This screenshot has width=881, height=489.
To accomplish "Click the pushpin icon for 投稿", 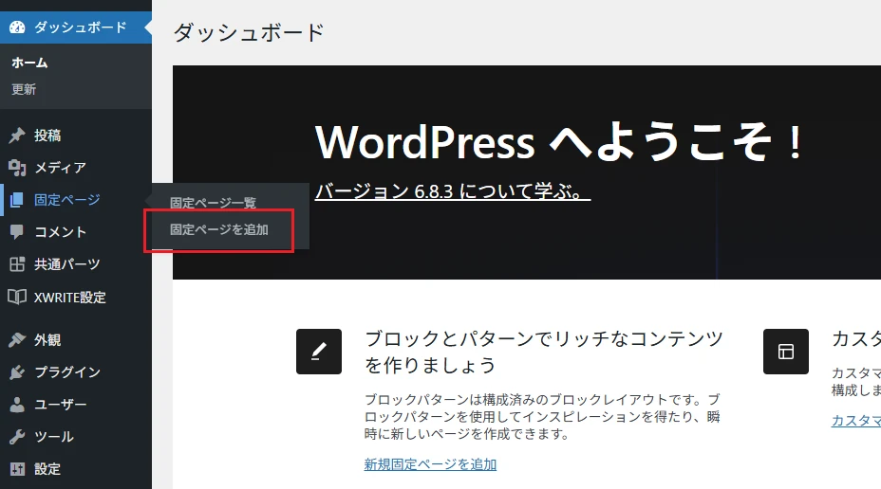I will coord(17,136).
